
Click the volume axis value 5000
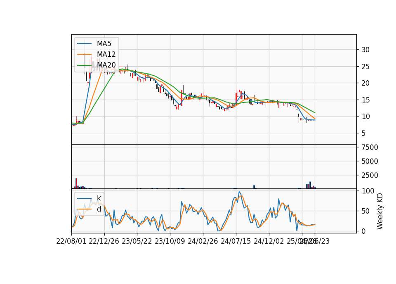click(370, 161)
